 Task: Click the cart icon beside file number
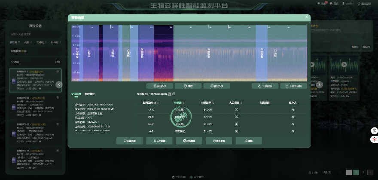point(169,93)
